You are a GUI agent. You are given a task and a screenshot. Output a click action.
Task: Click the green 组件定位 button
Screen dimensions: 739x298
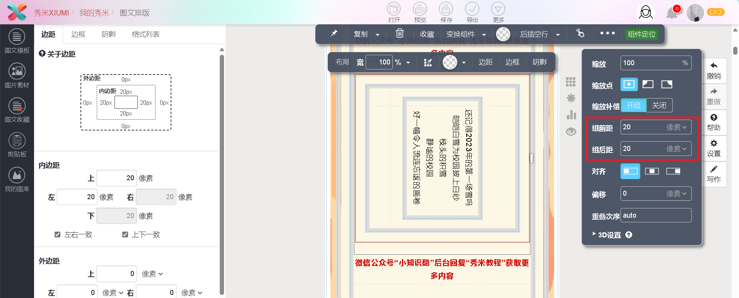point(641,34)
